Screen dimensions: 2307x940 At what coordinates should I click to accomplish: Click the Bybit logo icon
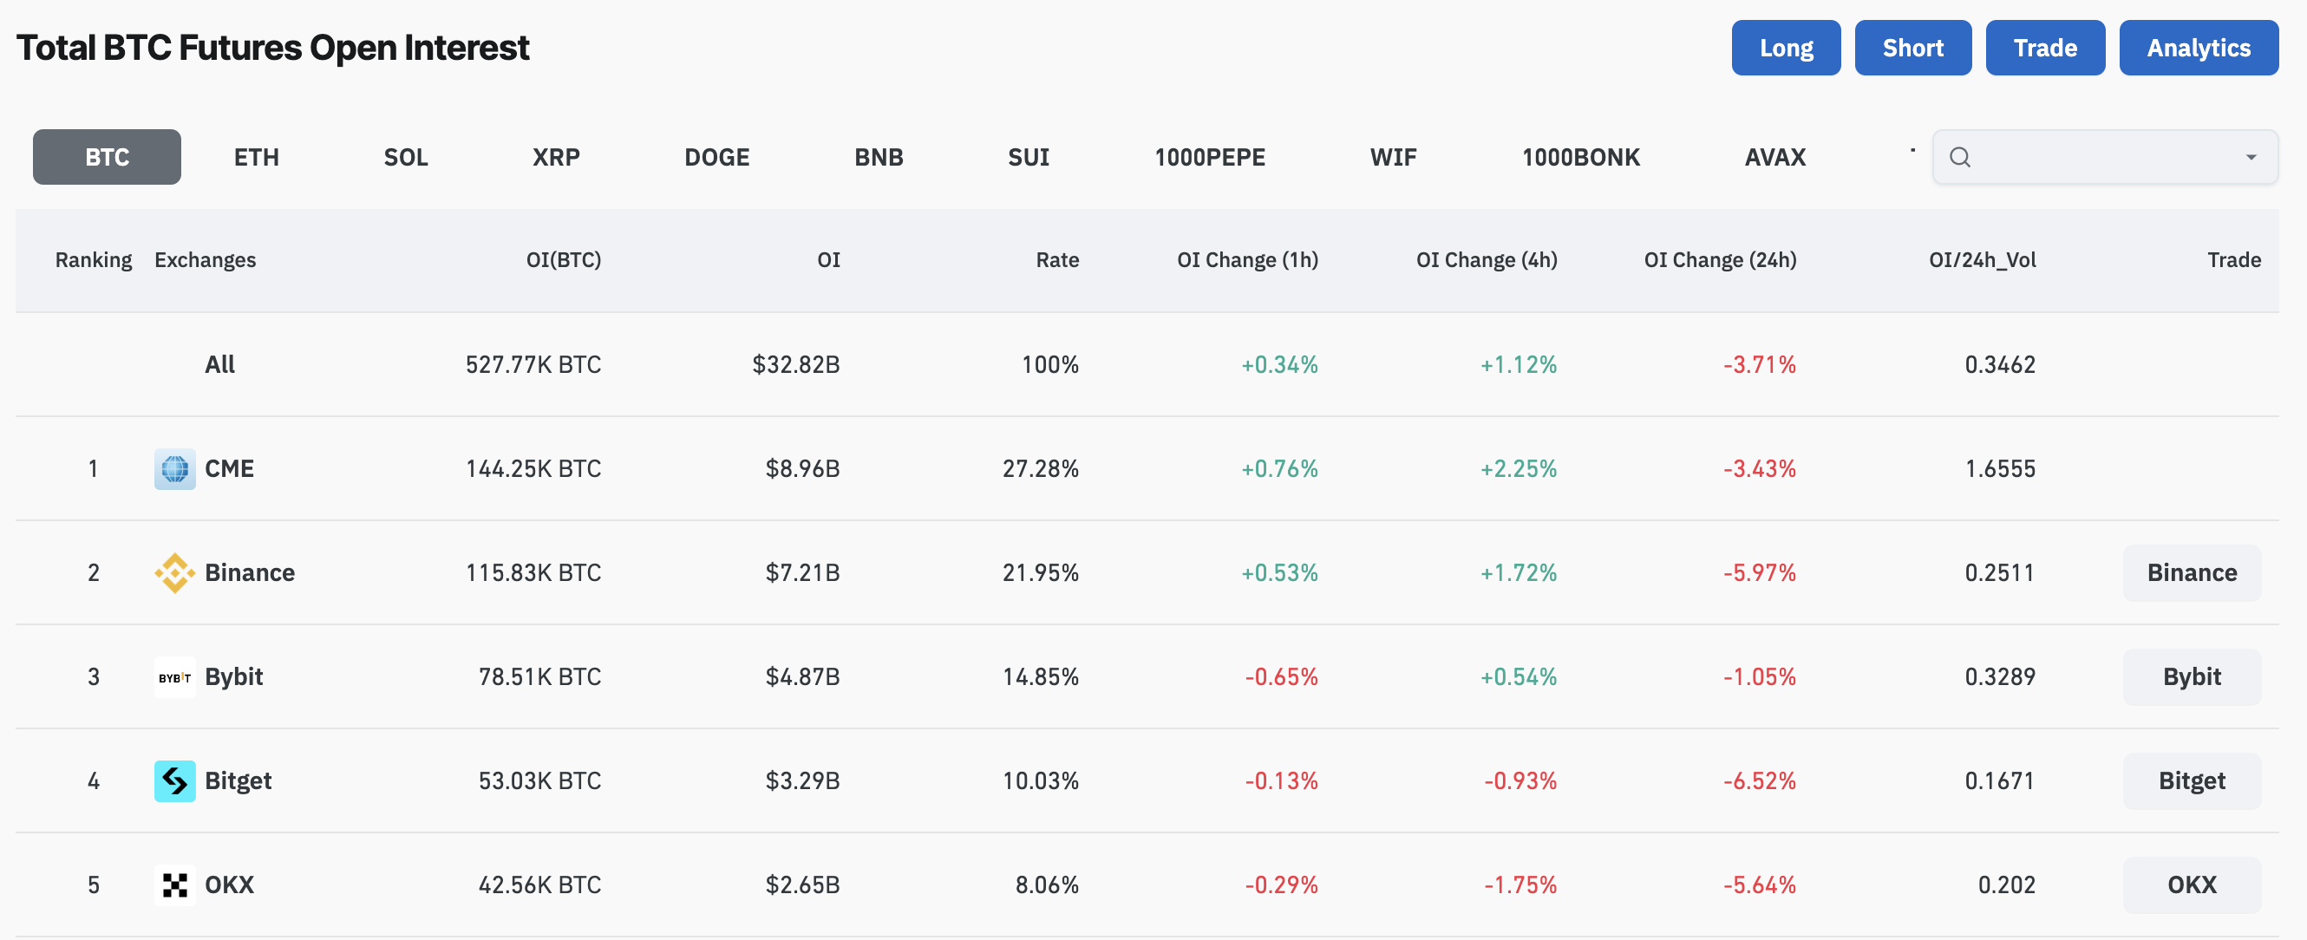174,676
